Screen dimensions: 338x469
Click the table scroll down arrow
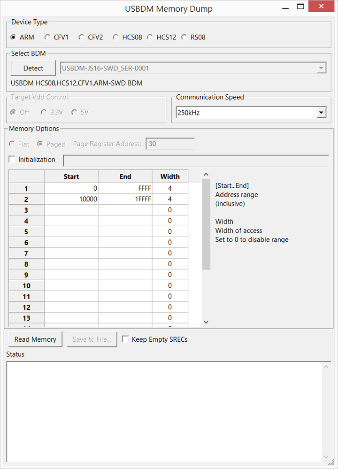point(206,322)
